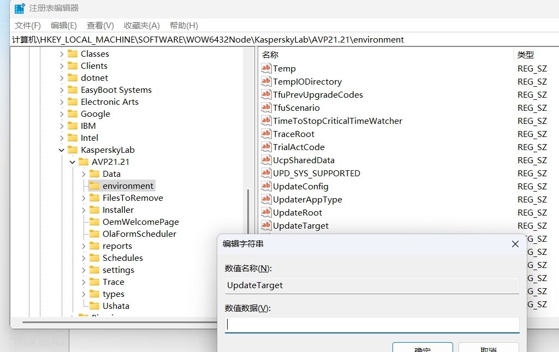559x352 pixels.
Task: Click the Classes folder icon
Action: point(73,54)
